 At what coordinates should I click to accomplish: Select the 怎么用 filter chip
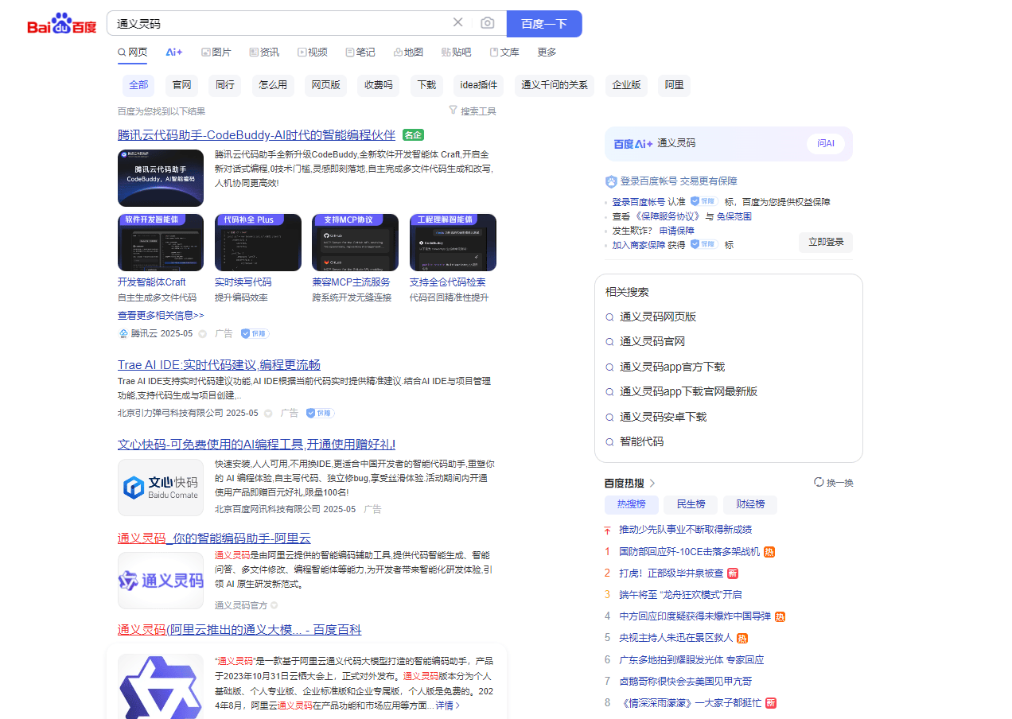tap(273, 85)
